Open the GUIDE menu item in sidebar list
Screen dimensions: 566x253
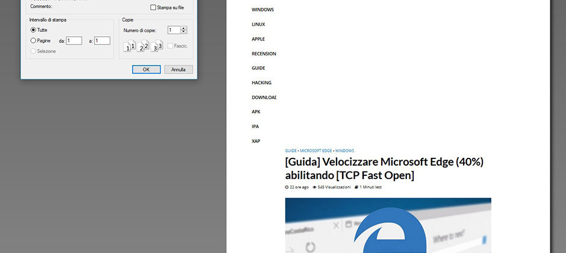point(258,68)
